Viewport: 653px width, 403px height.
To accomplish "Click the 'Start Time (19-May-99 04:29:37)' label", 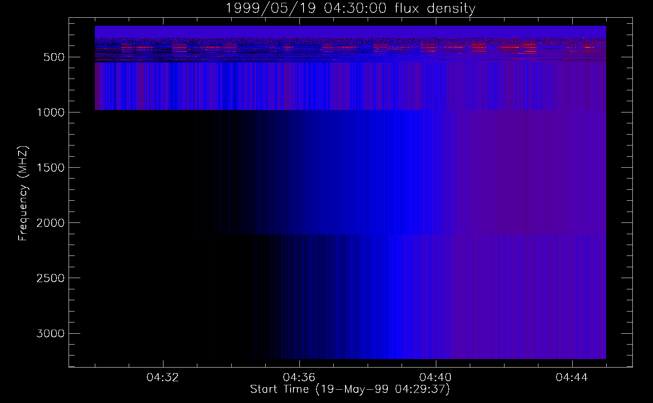I will (x=350, y=389).
